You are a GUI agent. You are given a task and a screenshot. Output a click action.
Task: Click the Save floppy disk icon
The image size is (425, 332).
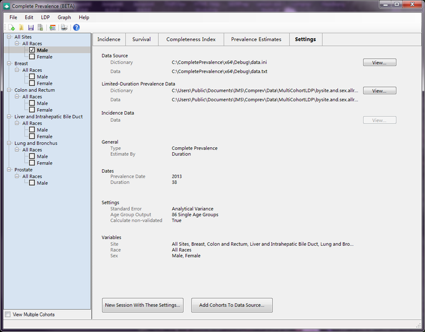30,28
